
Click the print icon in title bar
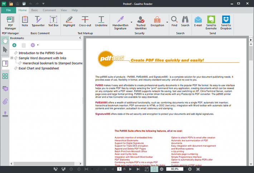24,4
